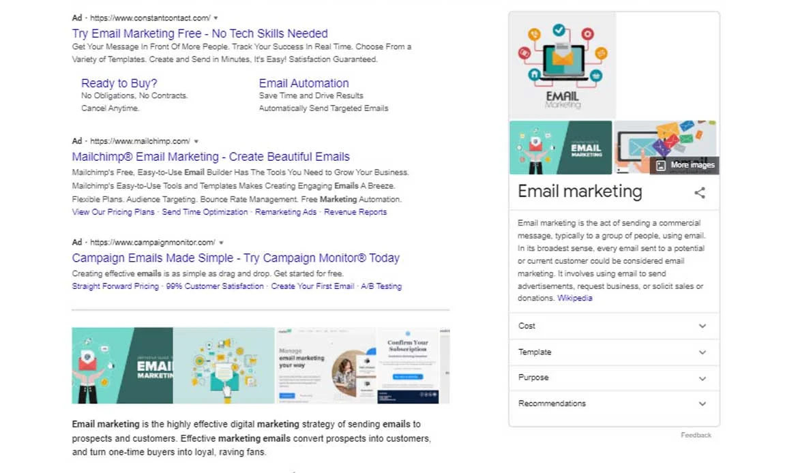Open the Try Email Marketing Free ad
Image resolution: width=798 pixels, height=473 pixels.
[x=200, y=33]
